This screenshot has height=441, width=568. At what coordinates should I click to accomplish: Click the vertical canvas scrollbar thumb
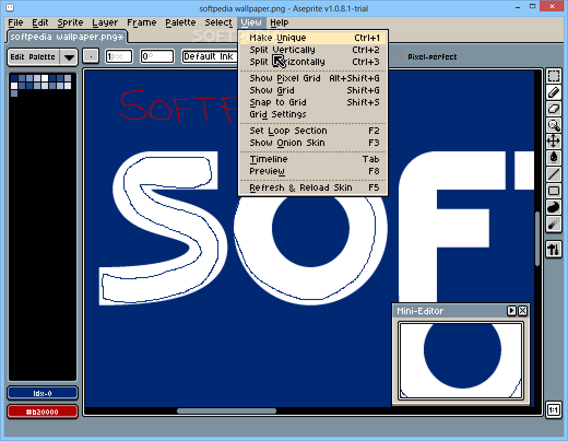pos(537,239)
